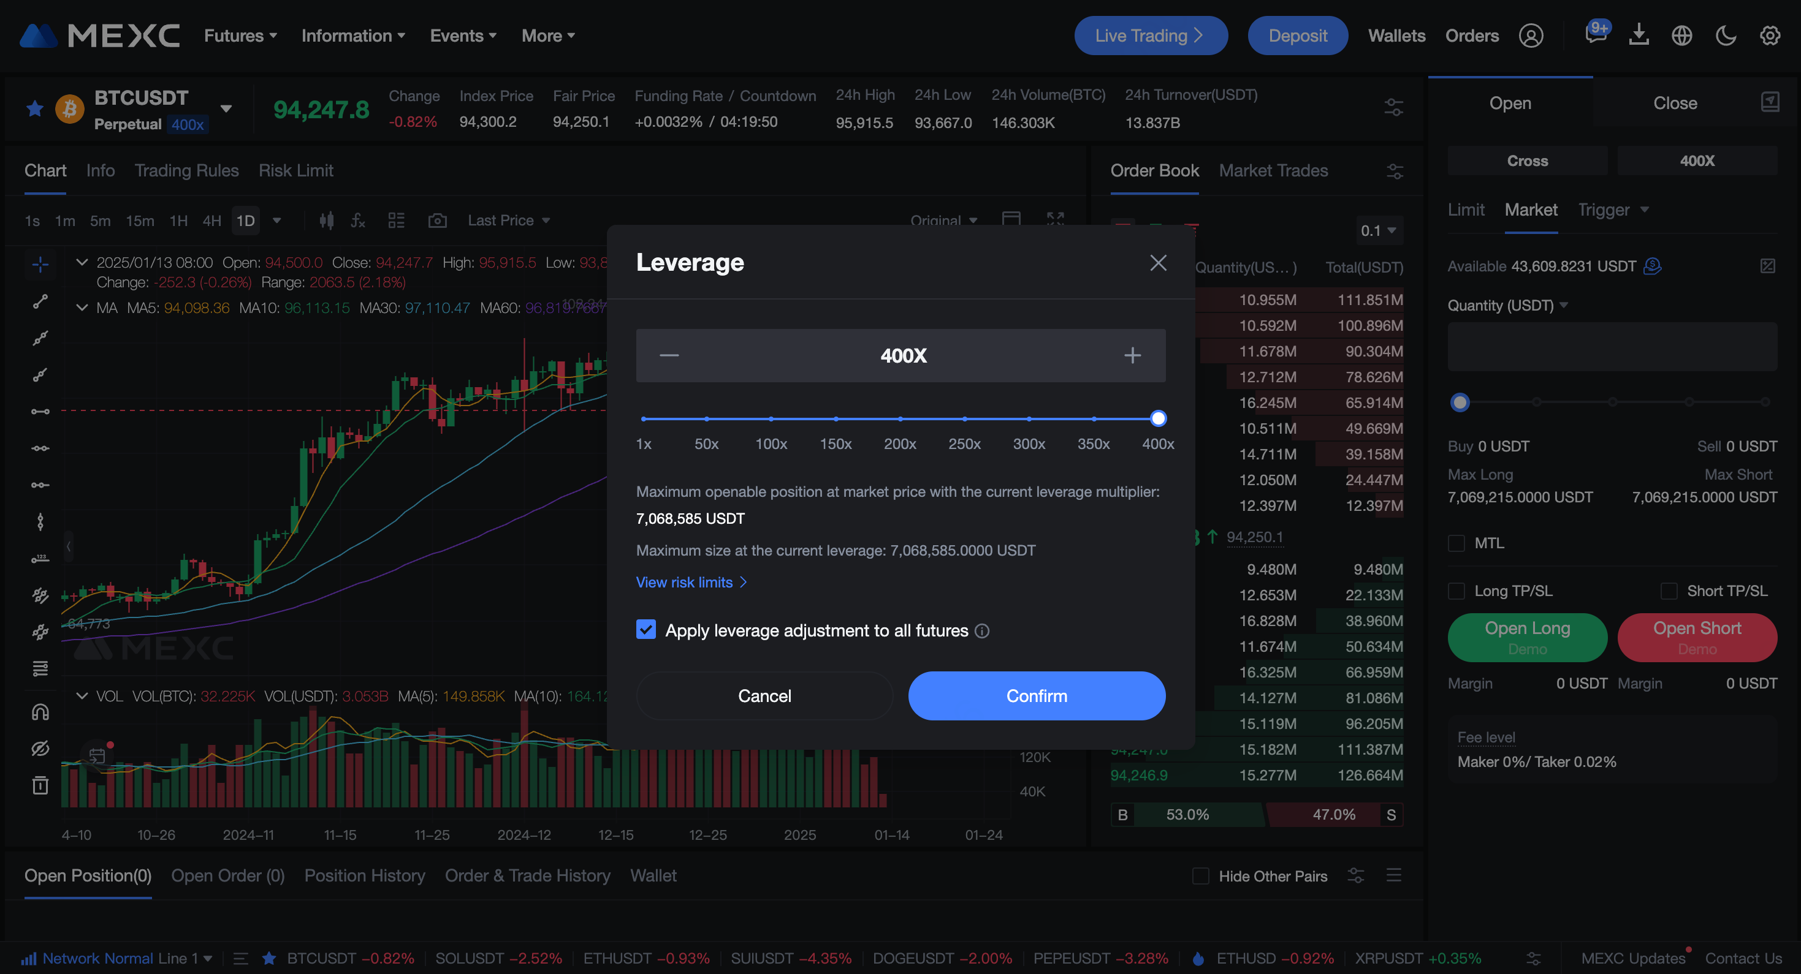Select the Limit order type
The width and height of the screenshot is (1801, 974).
click(x=1466, y=210)
